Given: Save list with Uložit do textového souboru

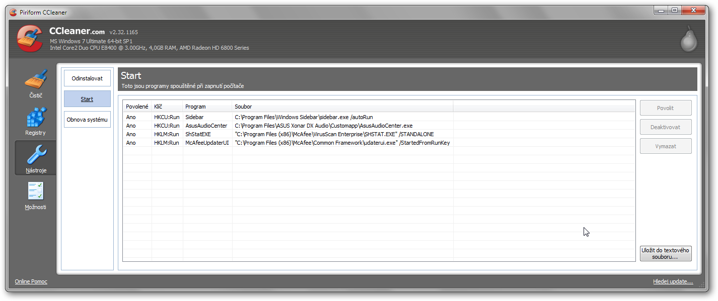Looking at the screenshot, I should point(665,253).
